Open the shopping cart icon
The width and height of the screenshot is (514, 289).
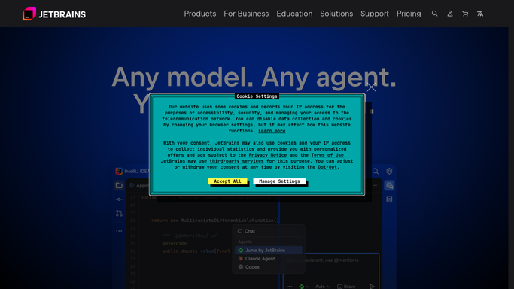[465, 14]
